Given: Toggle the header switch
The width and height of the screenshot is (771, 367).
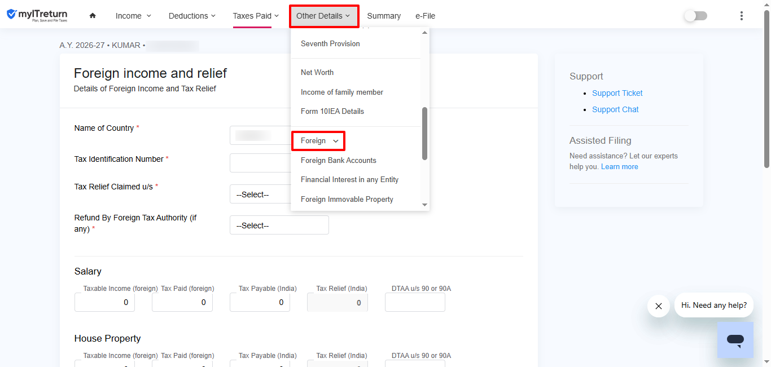Looking at the screenshot, I should [695, 16].
